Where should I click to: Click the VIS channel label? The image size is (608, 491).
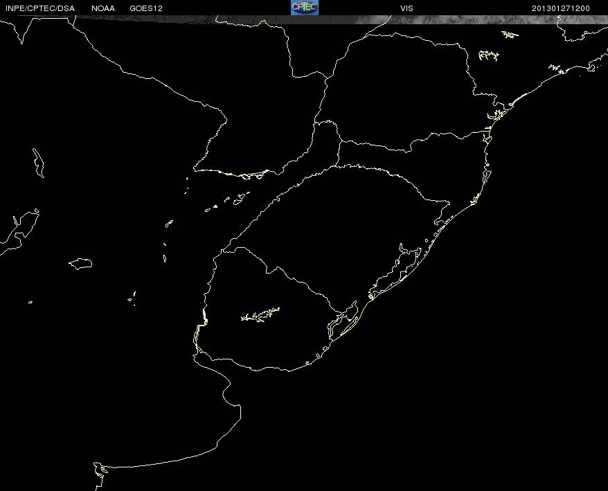pos(406,8)
